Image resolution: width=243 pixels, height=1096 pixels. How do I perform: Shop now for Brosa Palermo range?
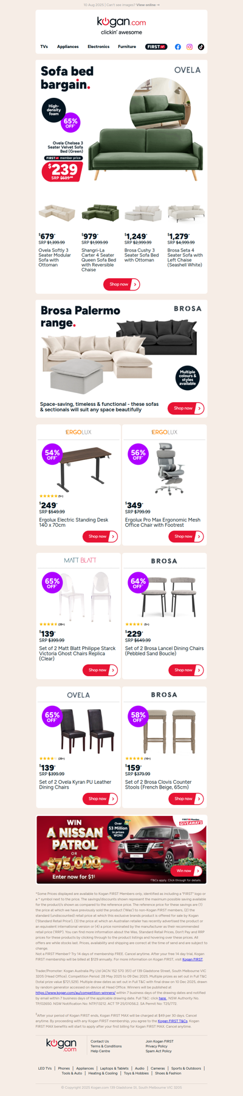(x=186, y=408)
